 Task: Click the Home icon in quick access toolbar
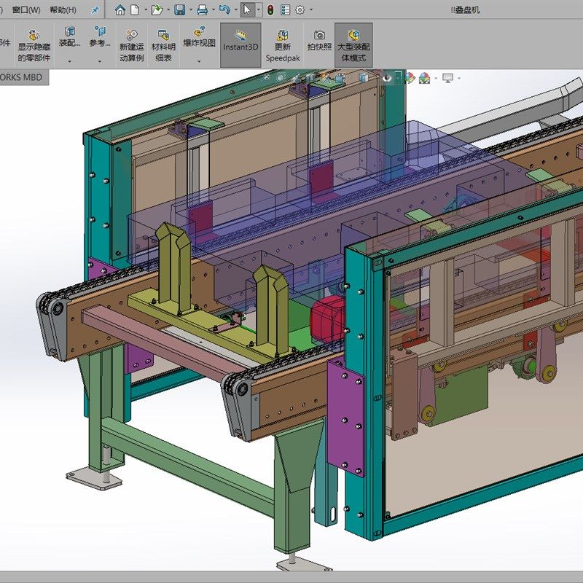point(120,9)
